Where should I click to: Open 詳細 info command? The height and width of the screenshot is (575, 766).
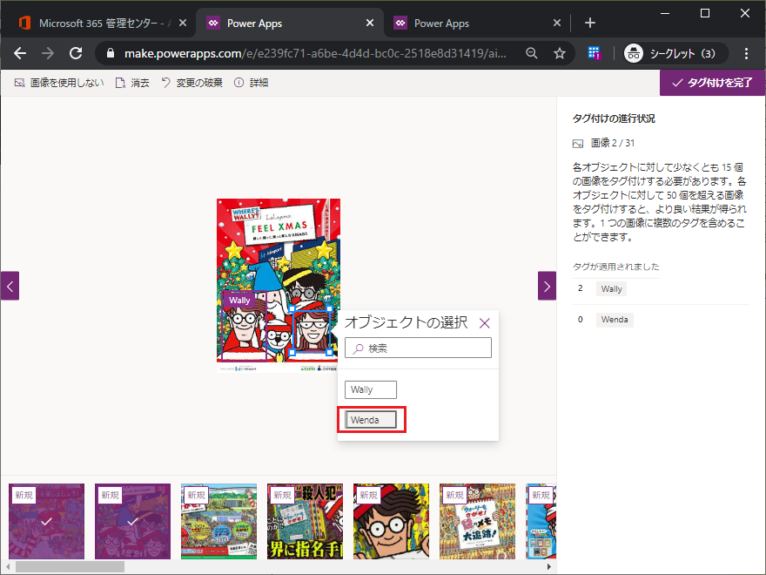click(251, 83)
